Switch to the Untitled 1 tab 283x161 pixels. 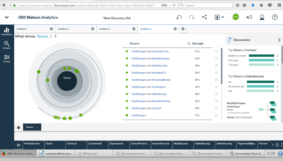[x=22, y=29]
